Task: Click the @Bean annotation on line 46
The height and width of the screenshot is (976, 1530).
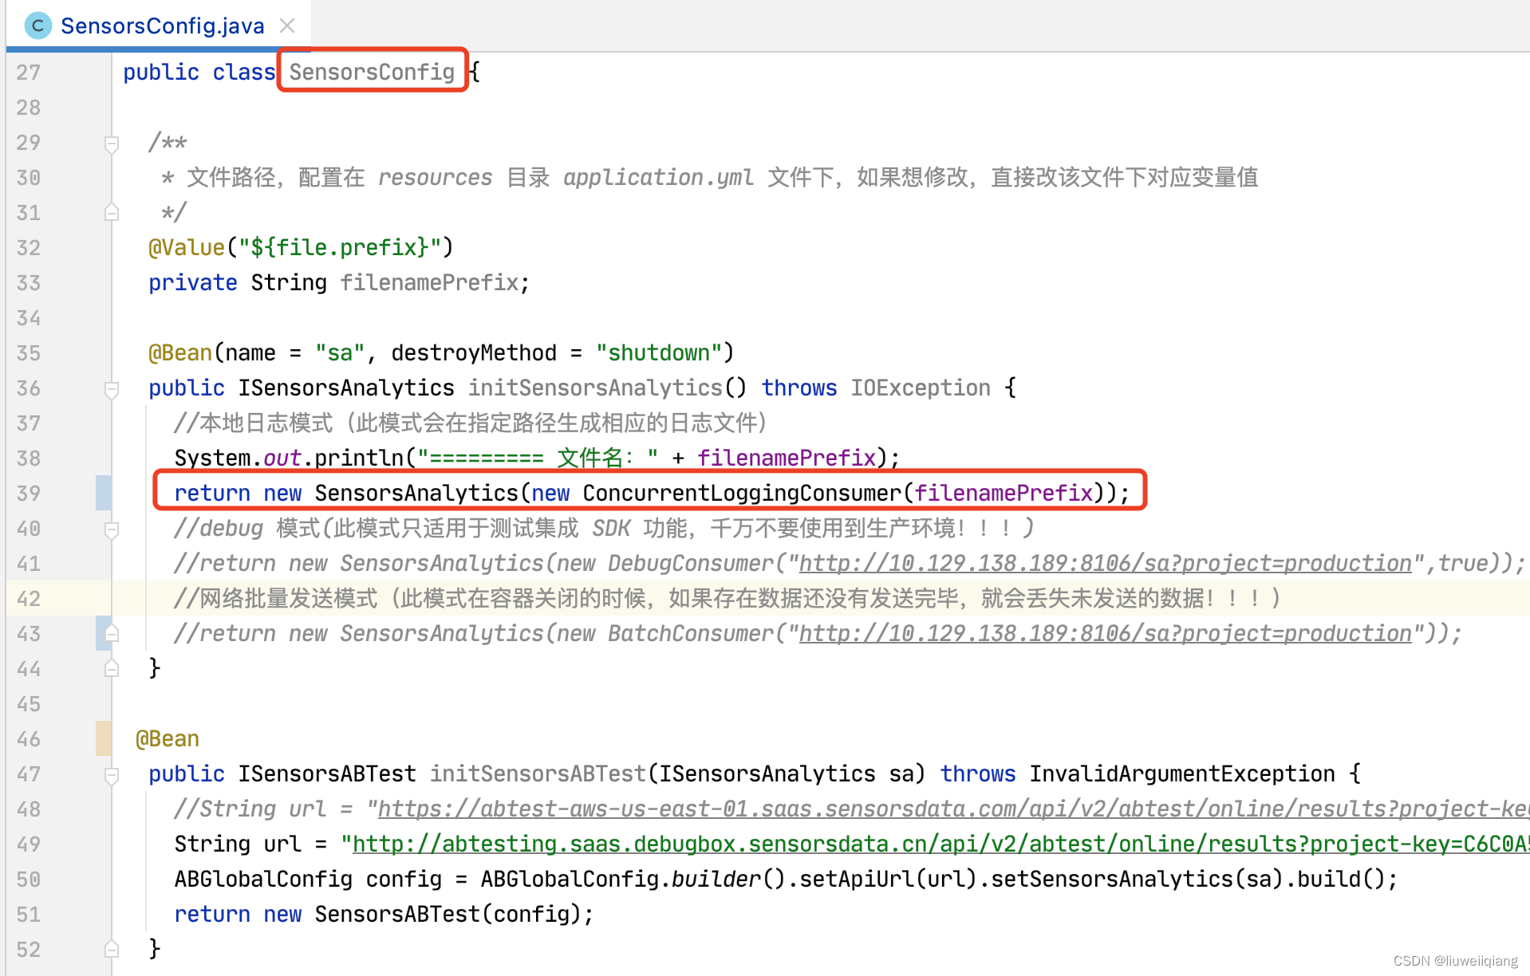Action: tap(168, 738)
